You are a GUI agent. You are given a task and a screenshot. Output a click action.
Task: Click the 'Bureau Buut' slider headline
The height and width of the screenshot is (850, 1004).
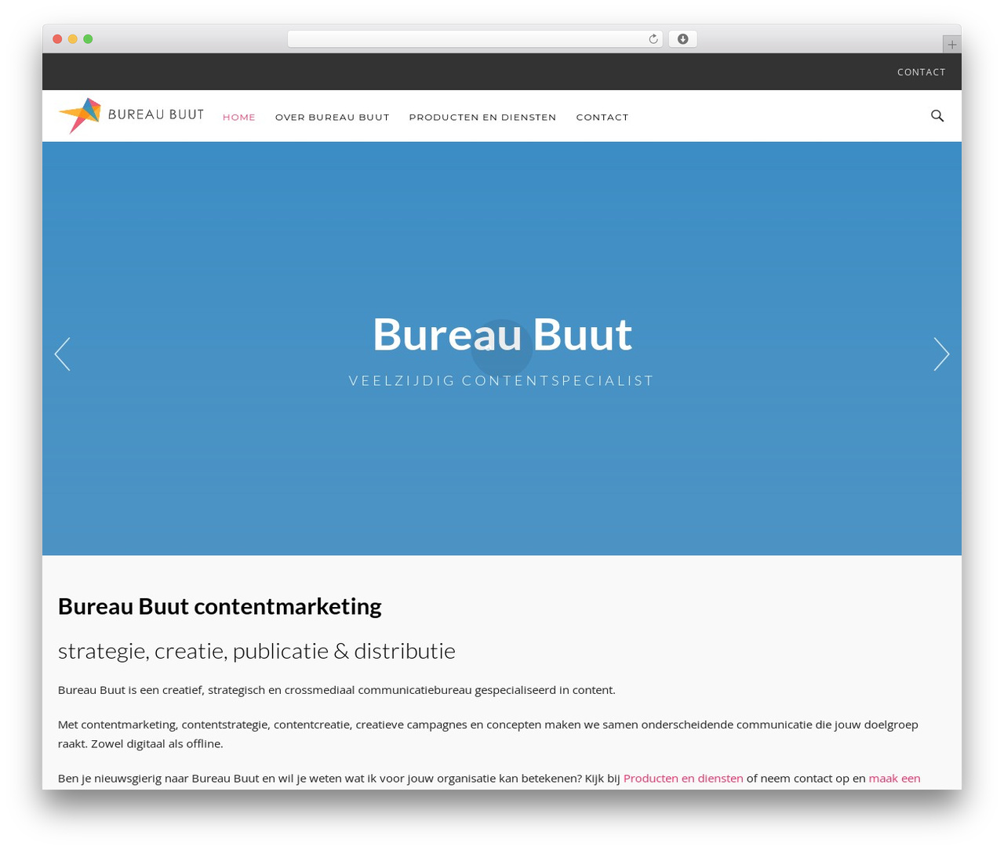coord(502,334)
